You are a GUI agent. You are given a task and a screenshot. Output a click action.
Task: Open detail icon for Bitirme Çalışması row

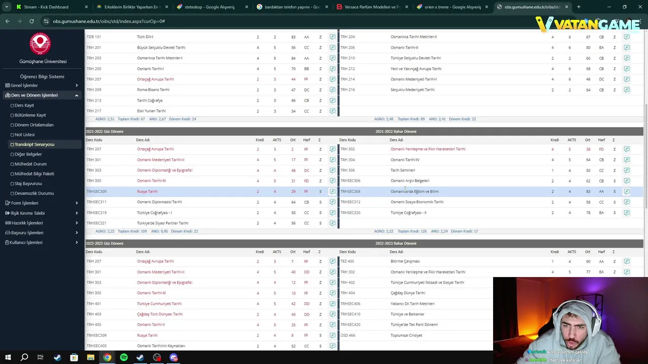coord(626,261)
